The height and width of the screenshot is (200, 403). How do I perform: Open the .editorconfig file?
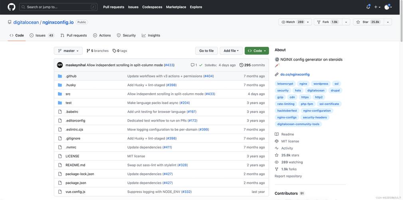75,120
